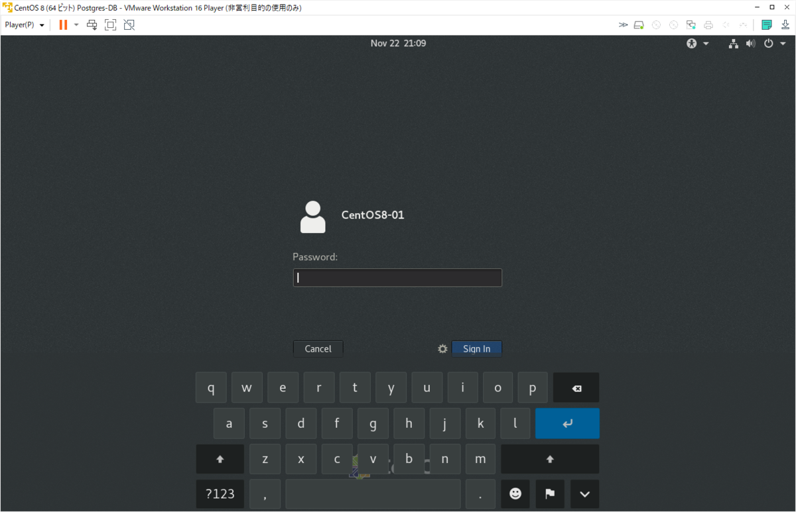Send Ctrl+Alt+Del to the virtual machine
Screen dimensions: 796x512
[x=92, y=25]
